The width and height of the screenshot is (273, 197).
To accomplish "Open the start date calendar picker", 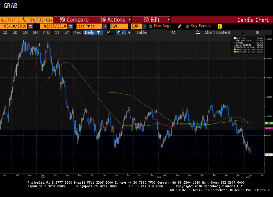I will click(30, 26).
